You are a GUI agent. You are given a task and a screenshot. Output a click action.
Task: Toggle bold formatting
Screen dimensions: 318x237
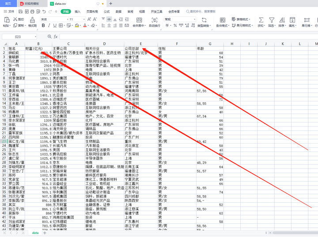43,26
